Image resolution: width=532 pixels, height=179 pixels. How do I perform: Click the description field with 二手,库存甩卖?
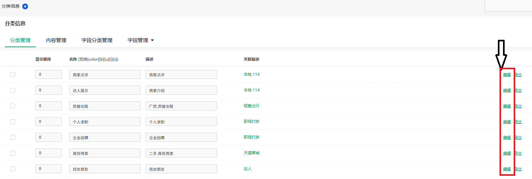point(181,153)
